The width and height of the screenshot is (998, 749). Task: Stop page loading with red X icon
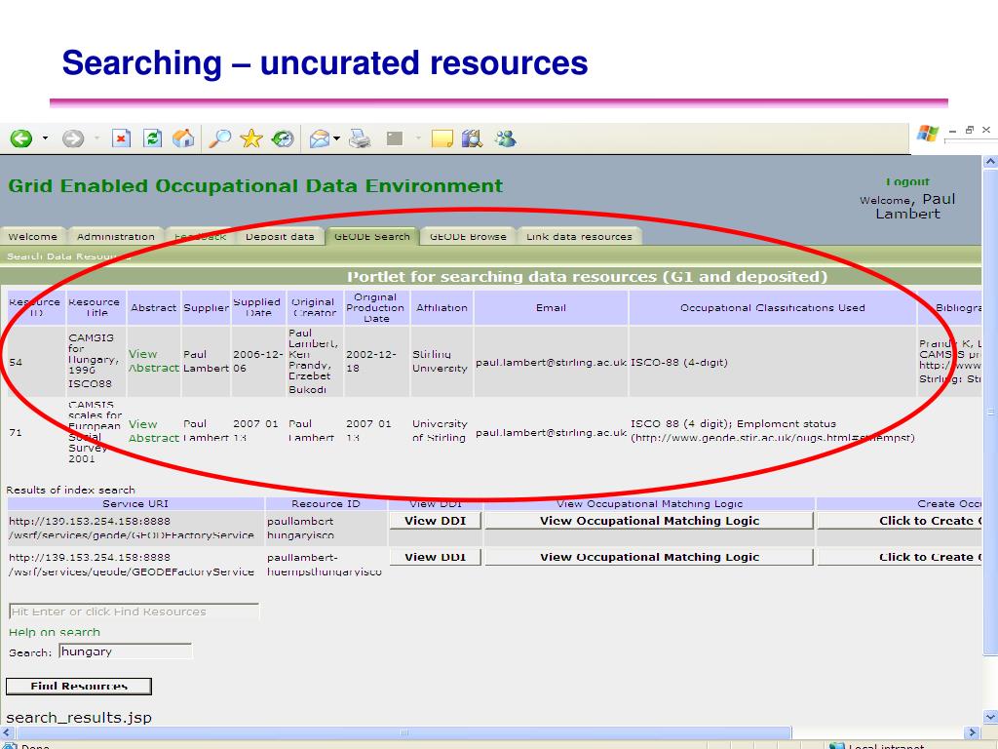121,138
